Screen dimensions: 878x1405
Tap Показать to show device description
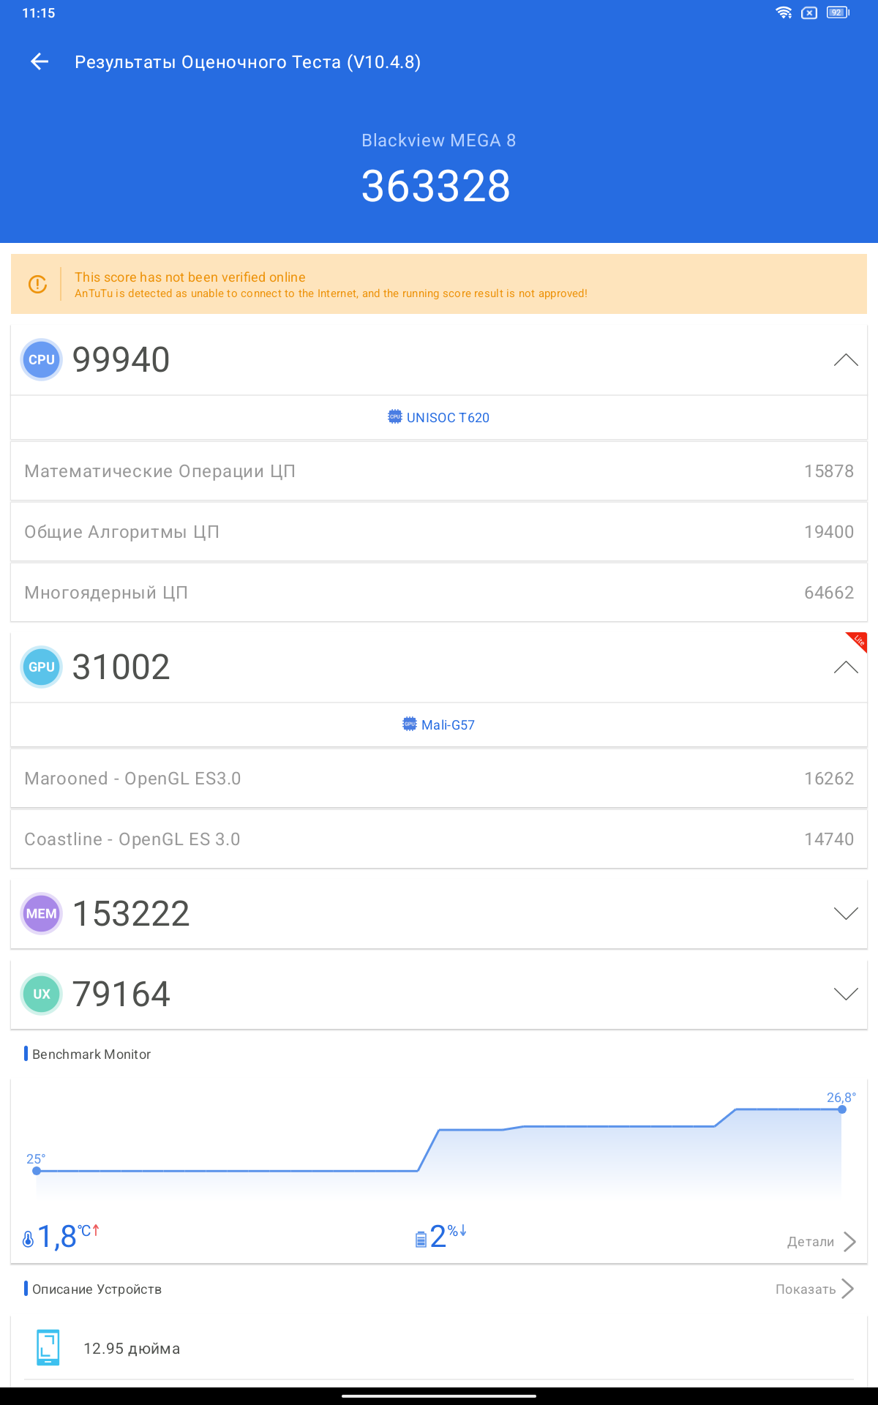pos(814,1289)
